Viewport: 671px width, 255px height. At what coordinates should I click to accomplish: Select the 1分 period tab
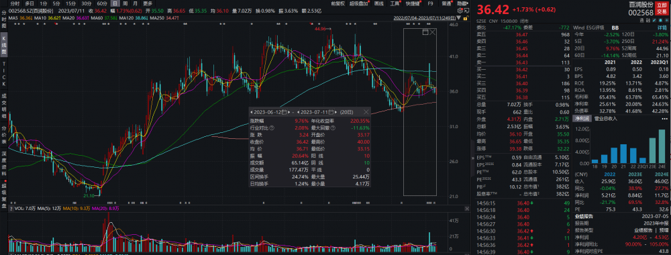[x=44, y=3]
